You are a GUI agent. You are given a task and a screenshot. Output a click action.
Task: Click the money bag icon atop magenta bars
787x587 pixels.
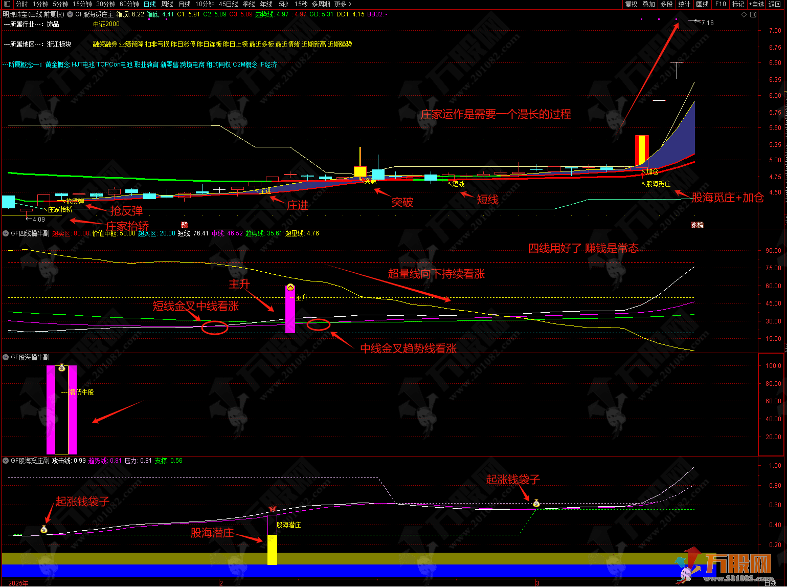pos(62,367)
